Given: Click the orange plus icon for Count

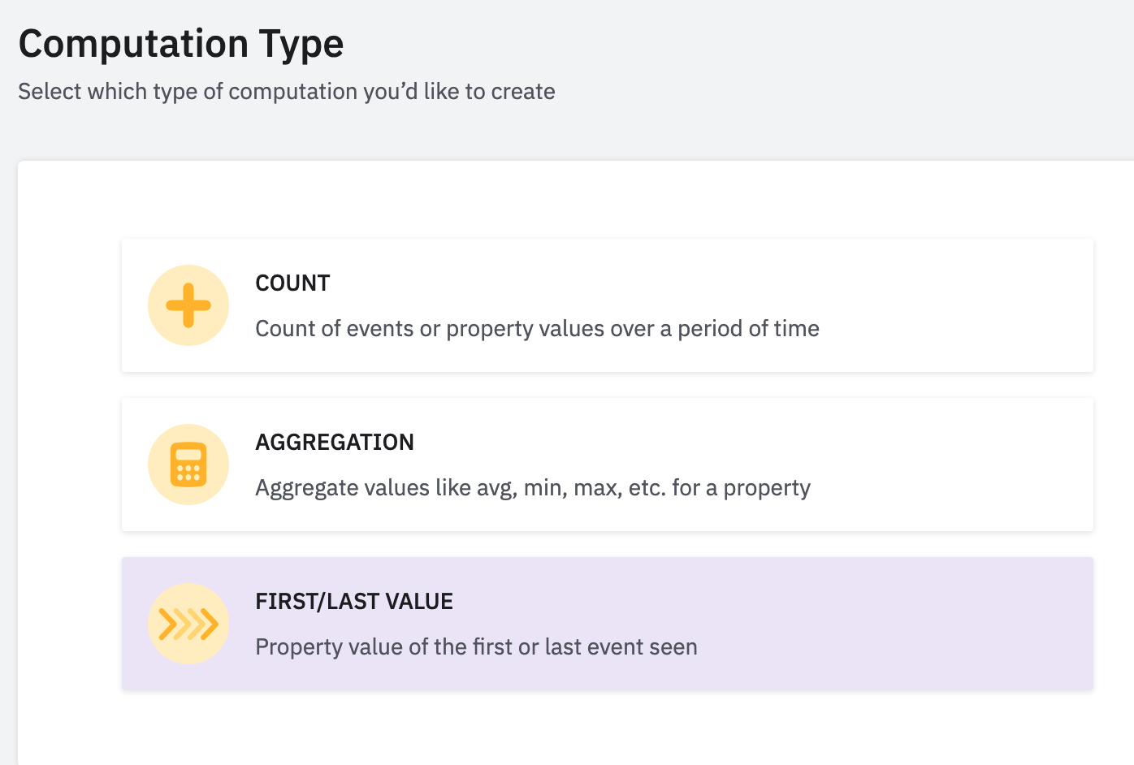Looking at the screenshot, I should (188, 305).
